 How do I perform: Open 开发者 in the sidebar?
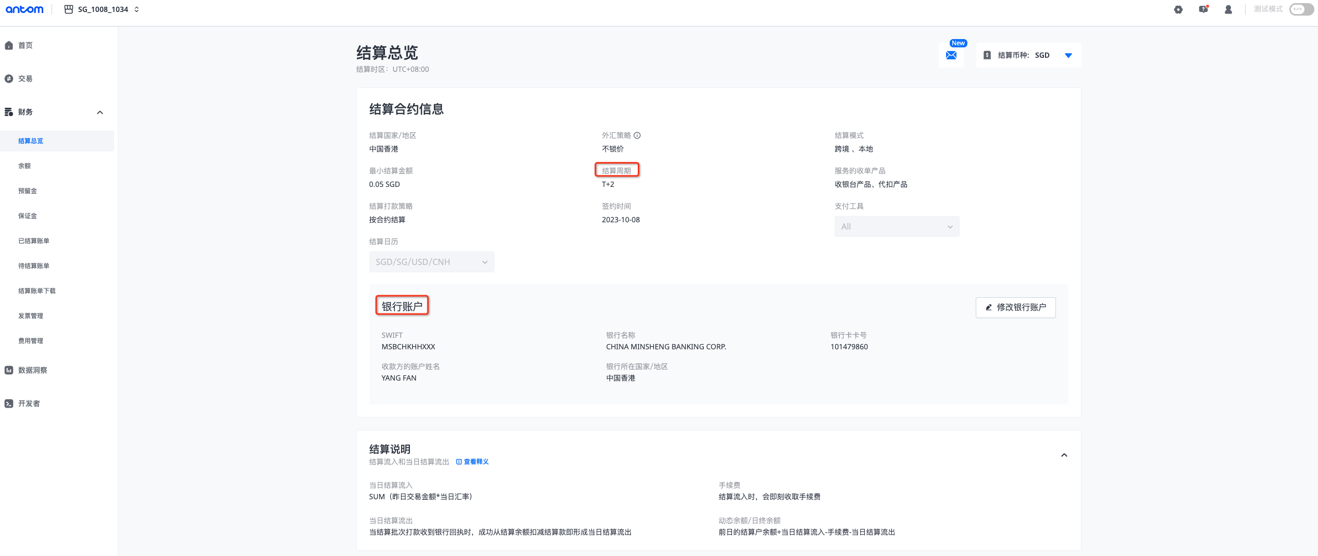pos(29,403)
